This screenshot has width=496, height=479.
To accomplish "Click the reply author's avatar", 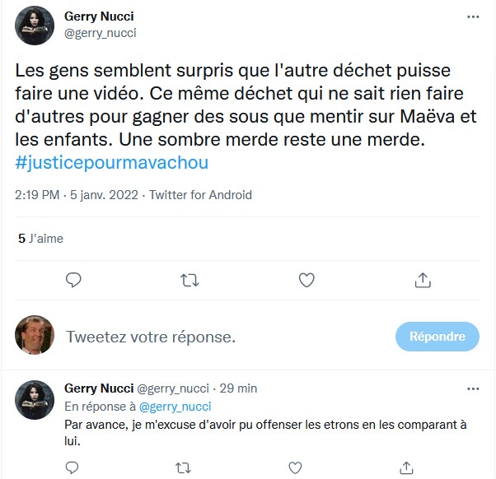I will [35, 400].
